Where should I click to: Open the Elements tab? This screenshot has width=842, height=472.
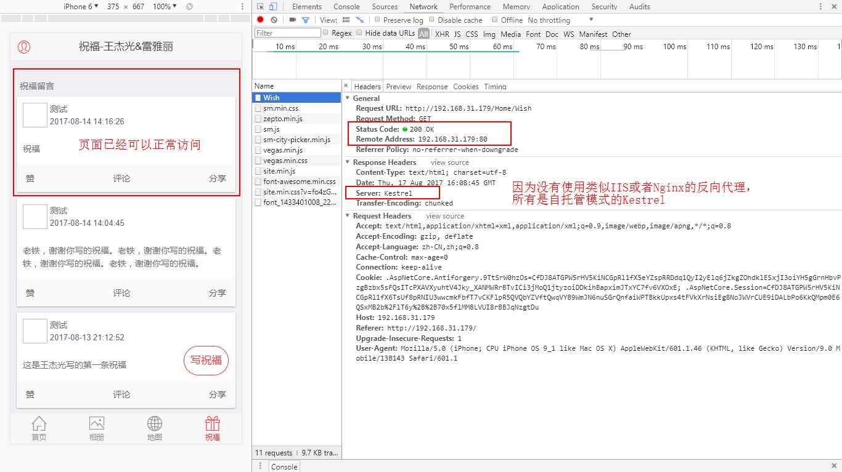point(307,7)
